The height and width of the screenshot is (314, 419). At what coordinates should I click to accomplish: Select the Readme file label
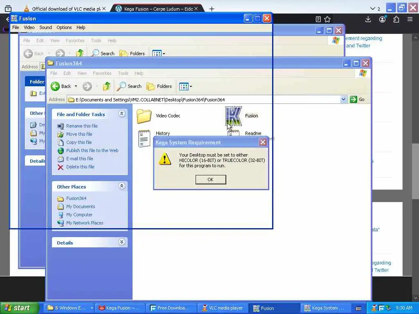253,133
